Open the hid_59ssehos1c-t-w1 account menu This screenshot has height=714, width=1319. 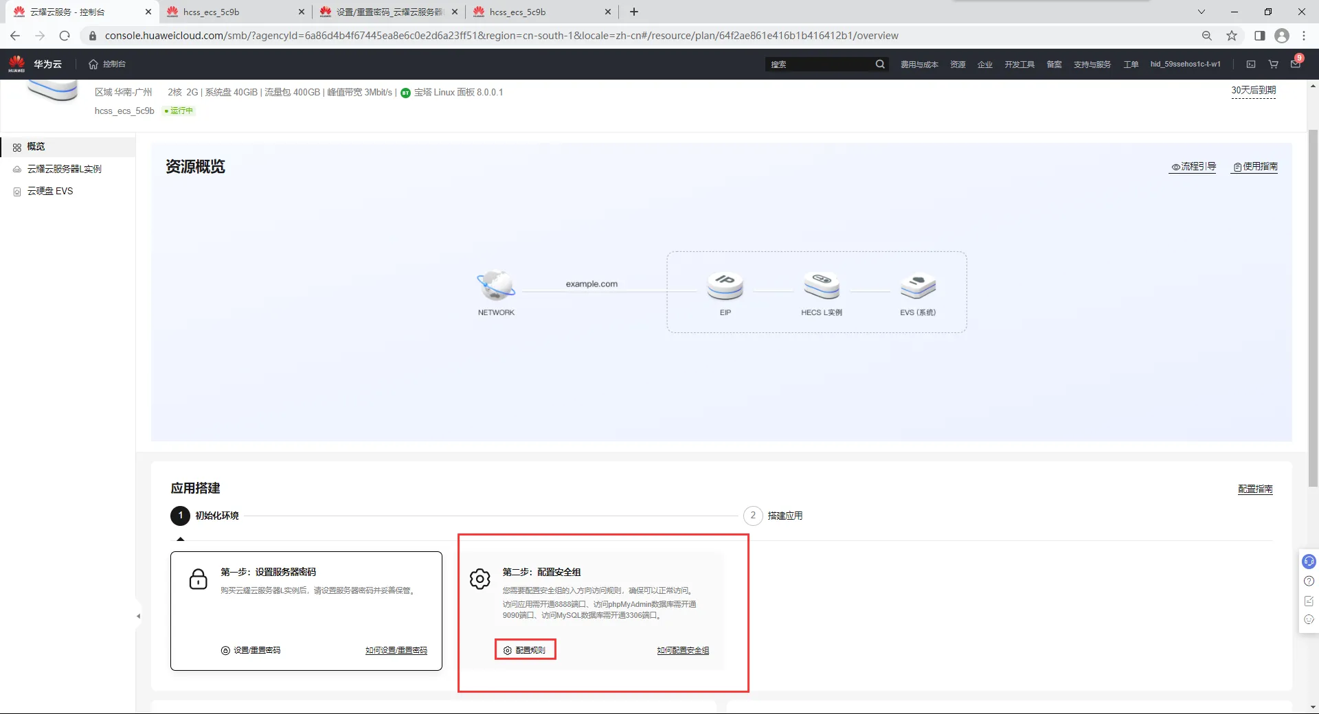1186,64
